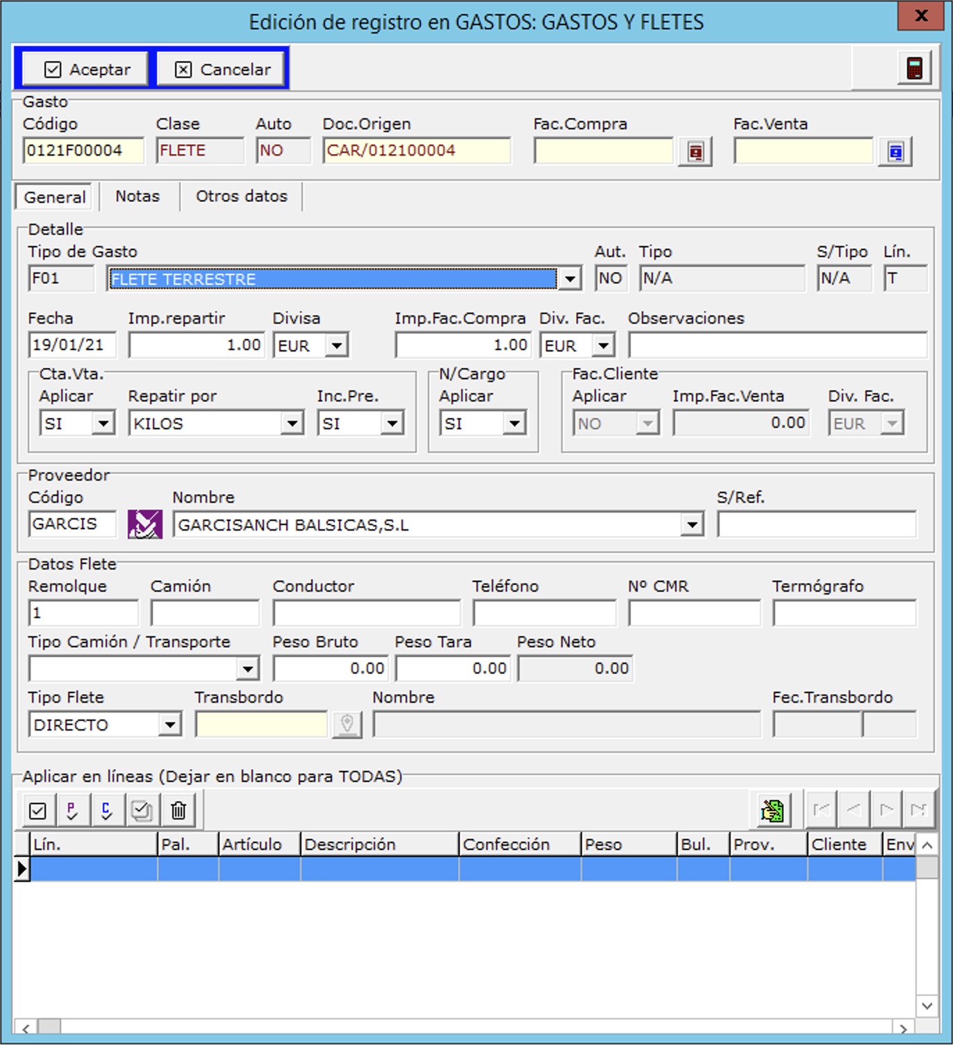Open the calculator icon in top toolbar
Viewport: 953px width, 1046px height.
(914, 68)
